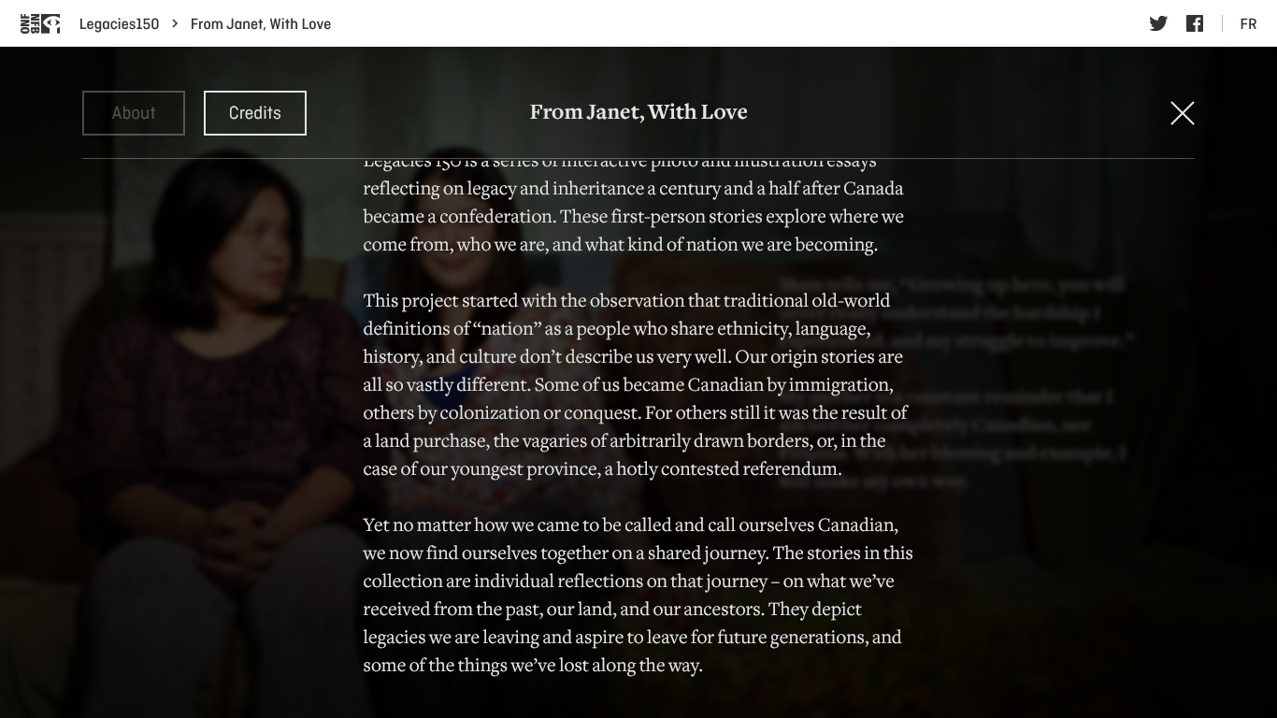The height and width of the screenshot is (718, 1277).
Task: Go to the Legacies150 breadcrumb link
Action: (119, 24)
